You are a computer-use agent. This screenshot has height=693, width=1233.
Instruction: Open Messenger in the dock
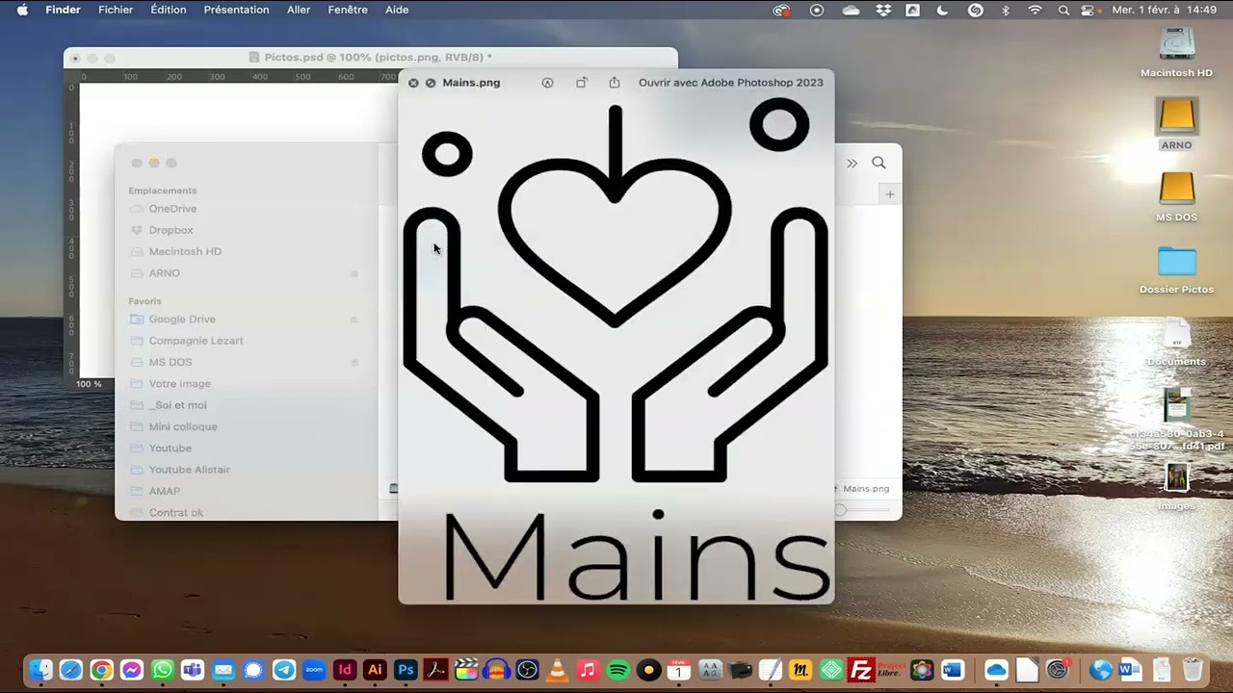pyautogui.click(x=132, y=670)
